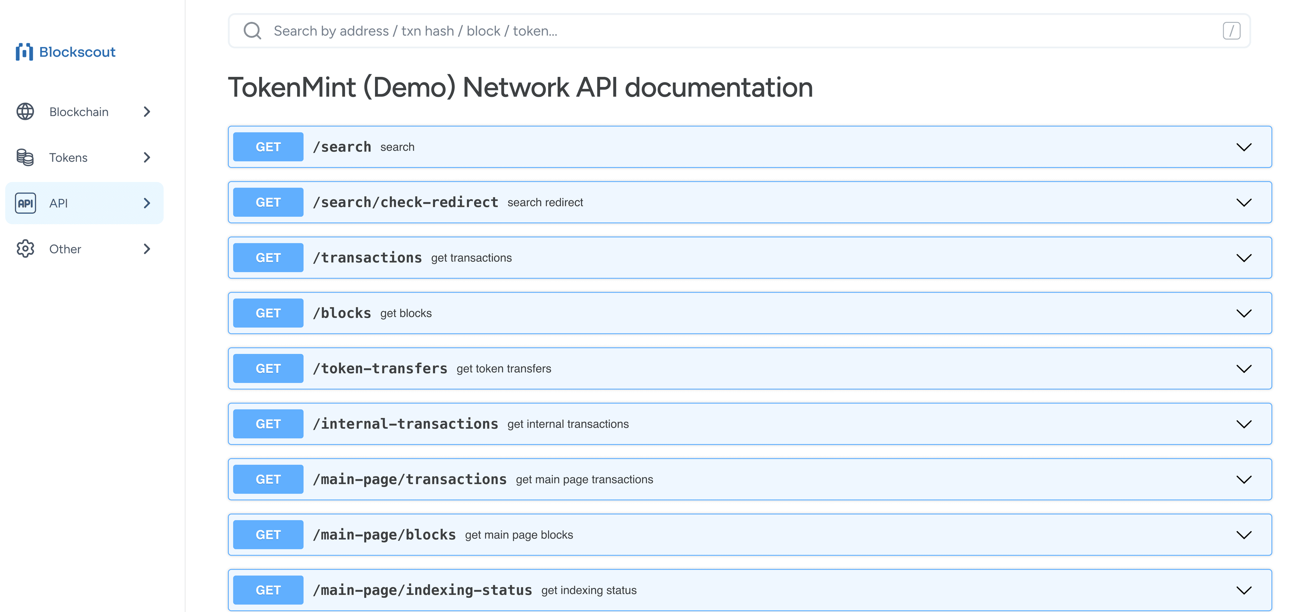
Task: Open the Other menu item
Action: pyautogui.click(x=84, y=249)
